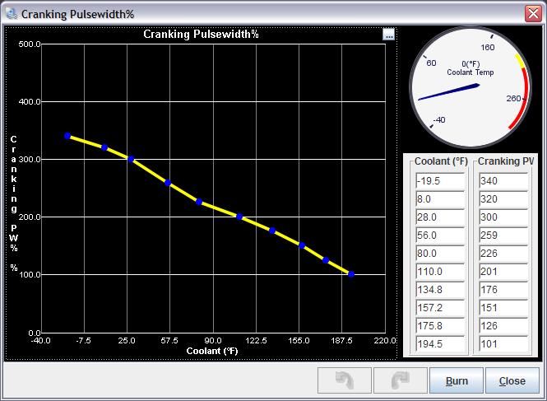Image resolution: width=547 pixels, height=401 pixels.
Task: Click the Coolant Temp gauge
Action: point(471,87)
